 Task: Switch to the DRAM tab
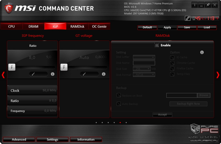(33, 26)
